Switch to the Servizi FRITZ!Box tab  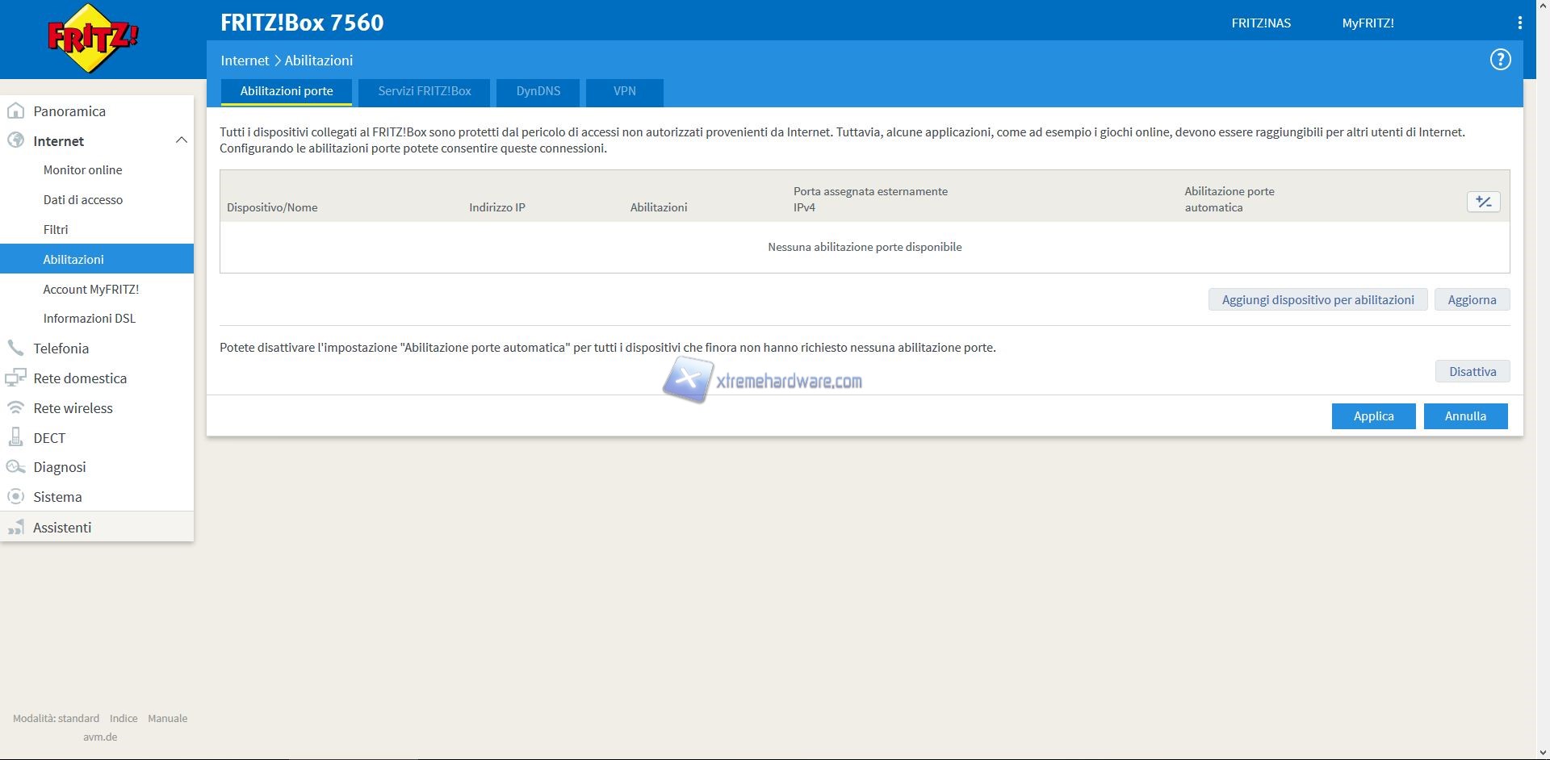pyautogui.click(x=424, y=91)
